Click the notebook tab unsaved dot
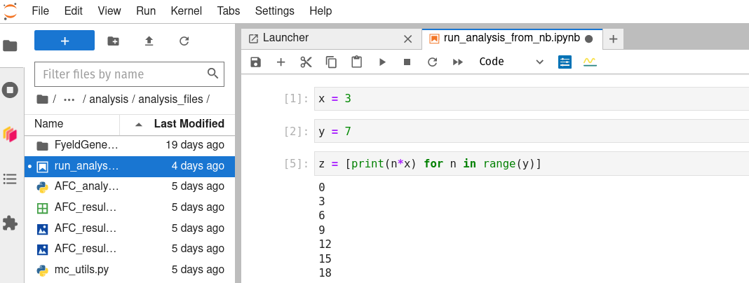Image resolution: width=749 pixels, height=283 pixels. point(589,39)
